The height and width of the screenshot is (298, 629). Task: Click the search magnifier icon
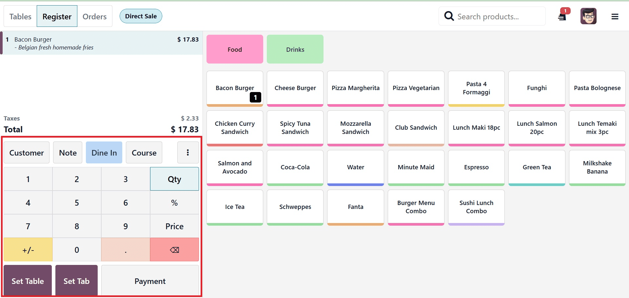(x=449, y=16)
